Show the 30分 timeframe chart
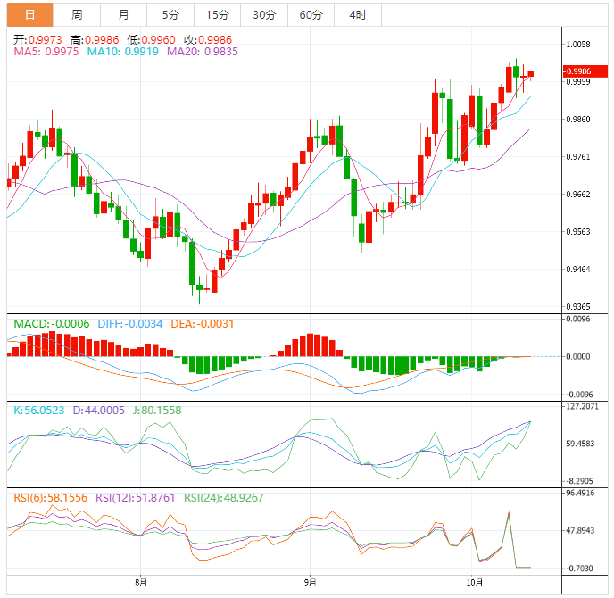 [264, 14]
